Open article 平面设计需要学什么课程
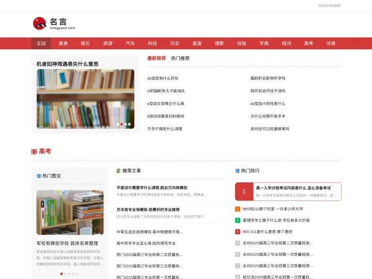This screenshot has width=372, height=279. click(x=152, y=188)
